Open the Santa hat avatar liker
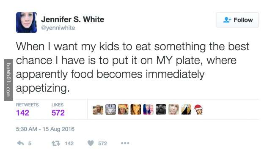The image size is (275, 160). pyautogui.click(x=198, y=109)
